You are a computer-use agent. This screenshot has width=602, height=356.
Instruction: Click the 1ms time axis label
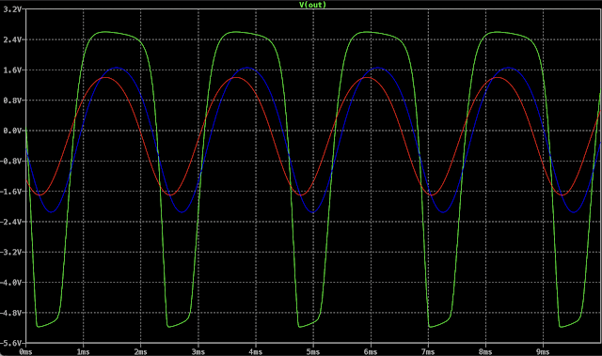83,352
